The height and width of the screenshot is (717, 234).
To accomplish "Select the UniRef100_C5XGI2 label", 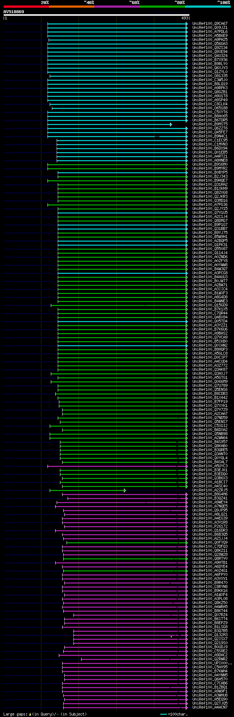I will (210, 426).
